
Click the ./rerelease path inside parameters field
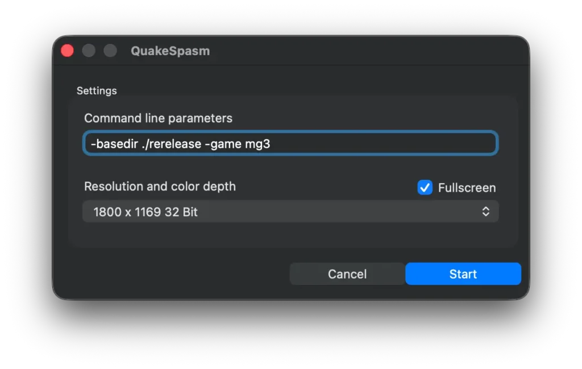[x=172, y=144]
